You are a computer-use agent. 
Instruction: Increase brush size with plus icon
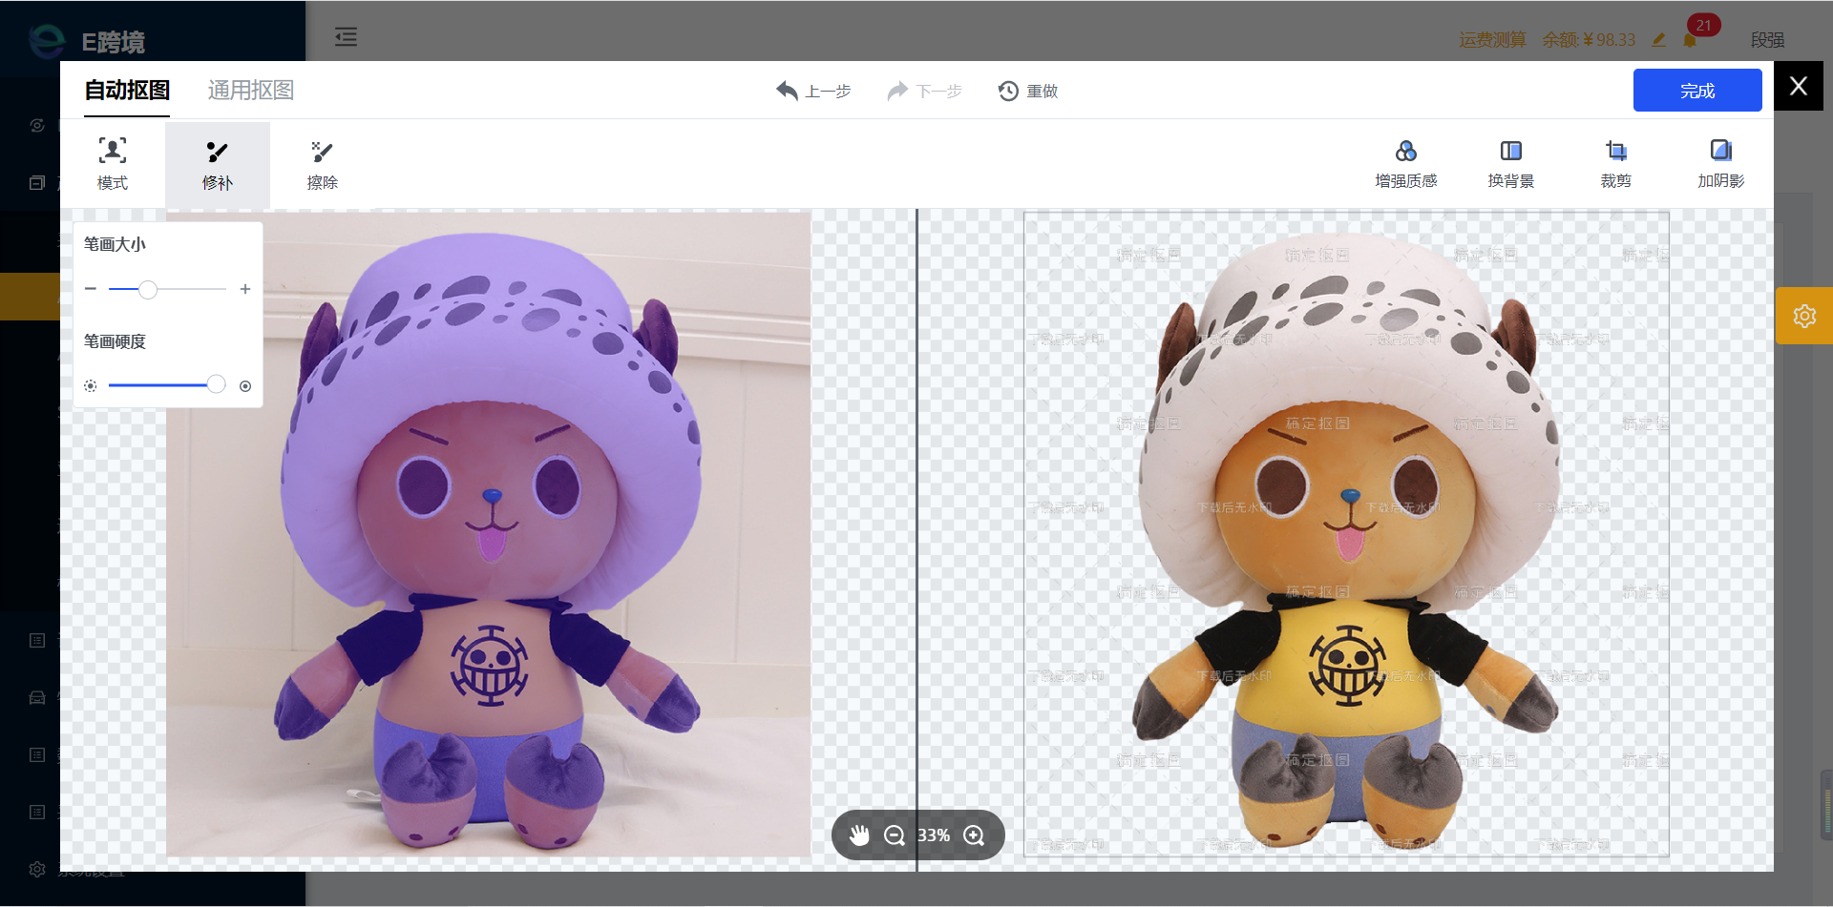[x=245, y=289]
